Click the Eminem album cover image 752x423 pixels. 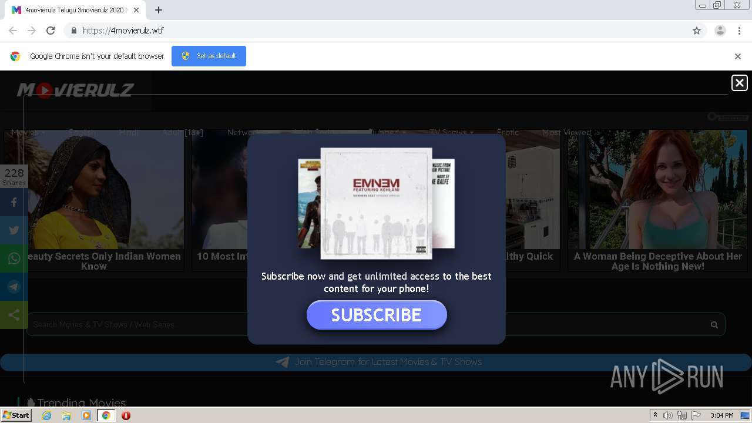coord(376,203)
